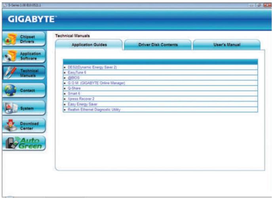
Task: Close the GIGABYTE window
Action: 267,6
